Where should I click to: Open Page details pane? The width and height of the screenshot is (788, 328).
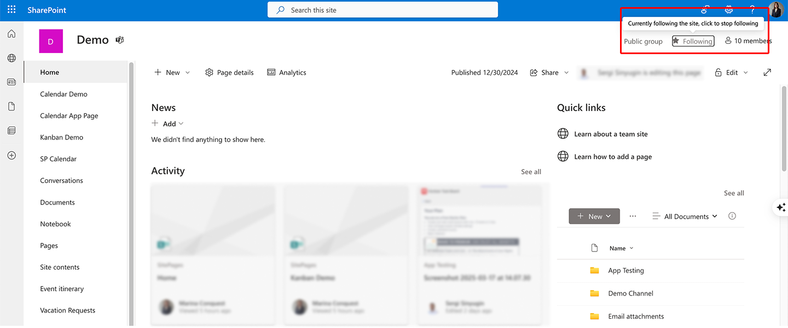click(x=229, y=72)
